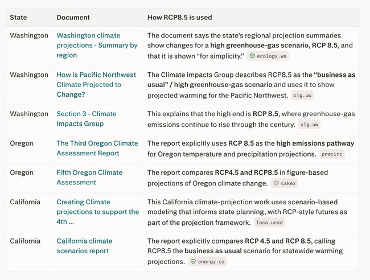Click the shield icon beside ecology.wa
Image resolution: width=370 pixels, height=280 pixels.
point(252,56)
